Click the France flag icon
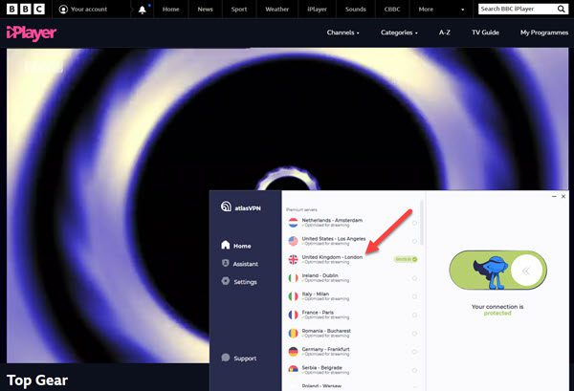The image size is (574, 391). tap(294, 315)
